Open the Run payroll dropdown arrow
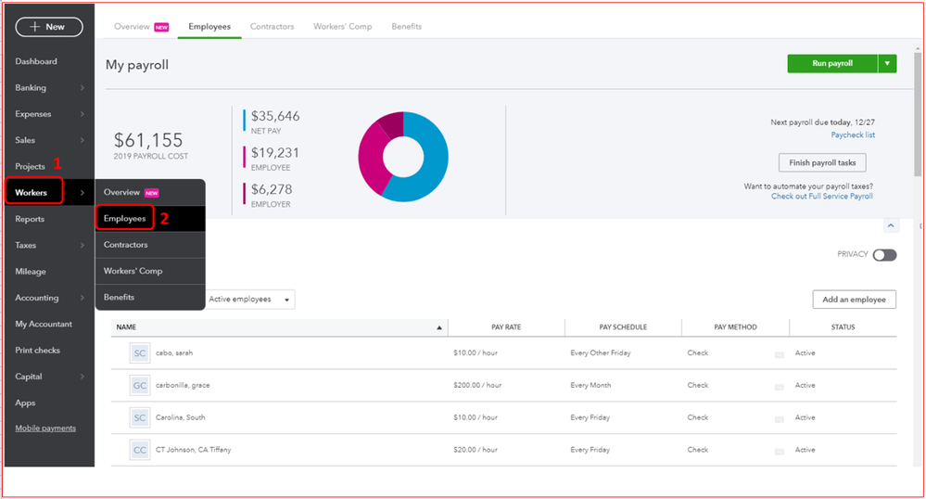926x499 pixels. tap(888, 64)
